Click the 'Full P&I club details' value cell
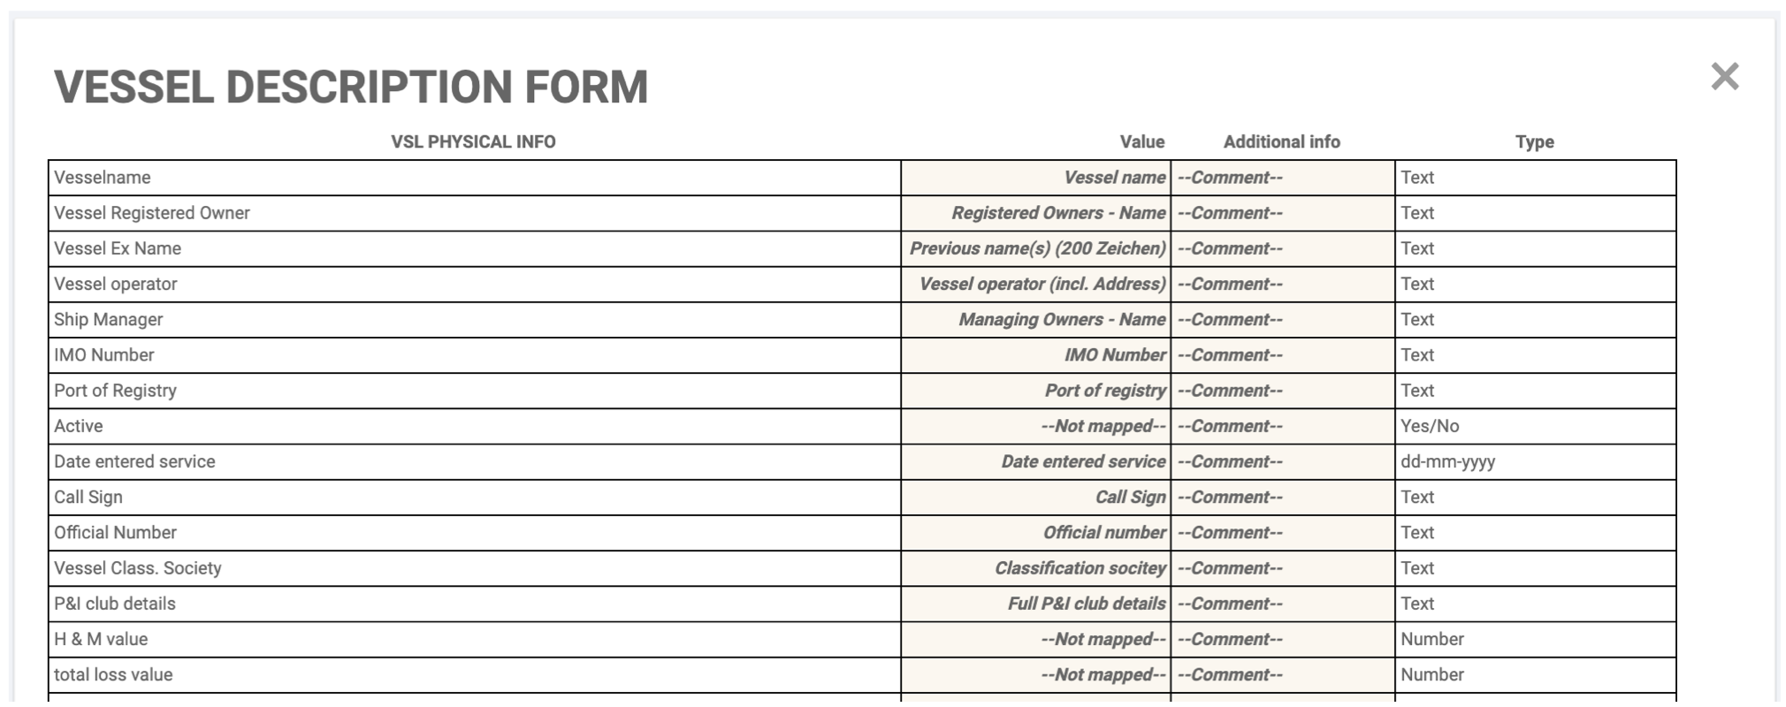Image resolution: width=1786 pixels, height=707 pixels. pos(1086,604)
